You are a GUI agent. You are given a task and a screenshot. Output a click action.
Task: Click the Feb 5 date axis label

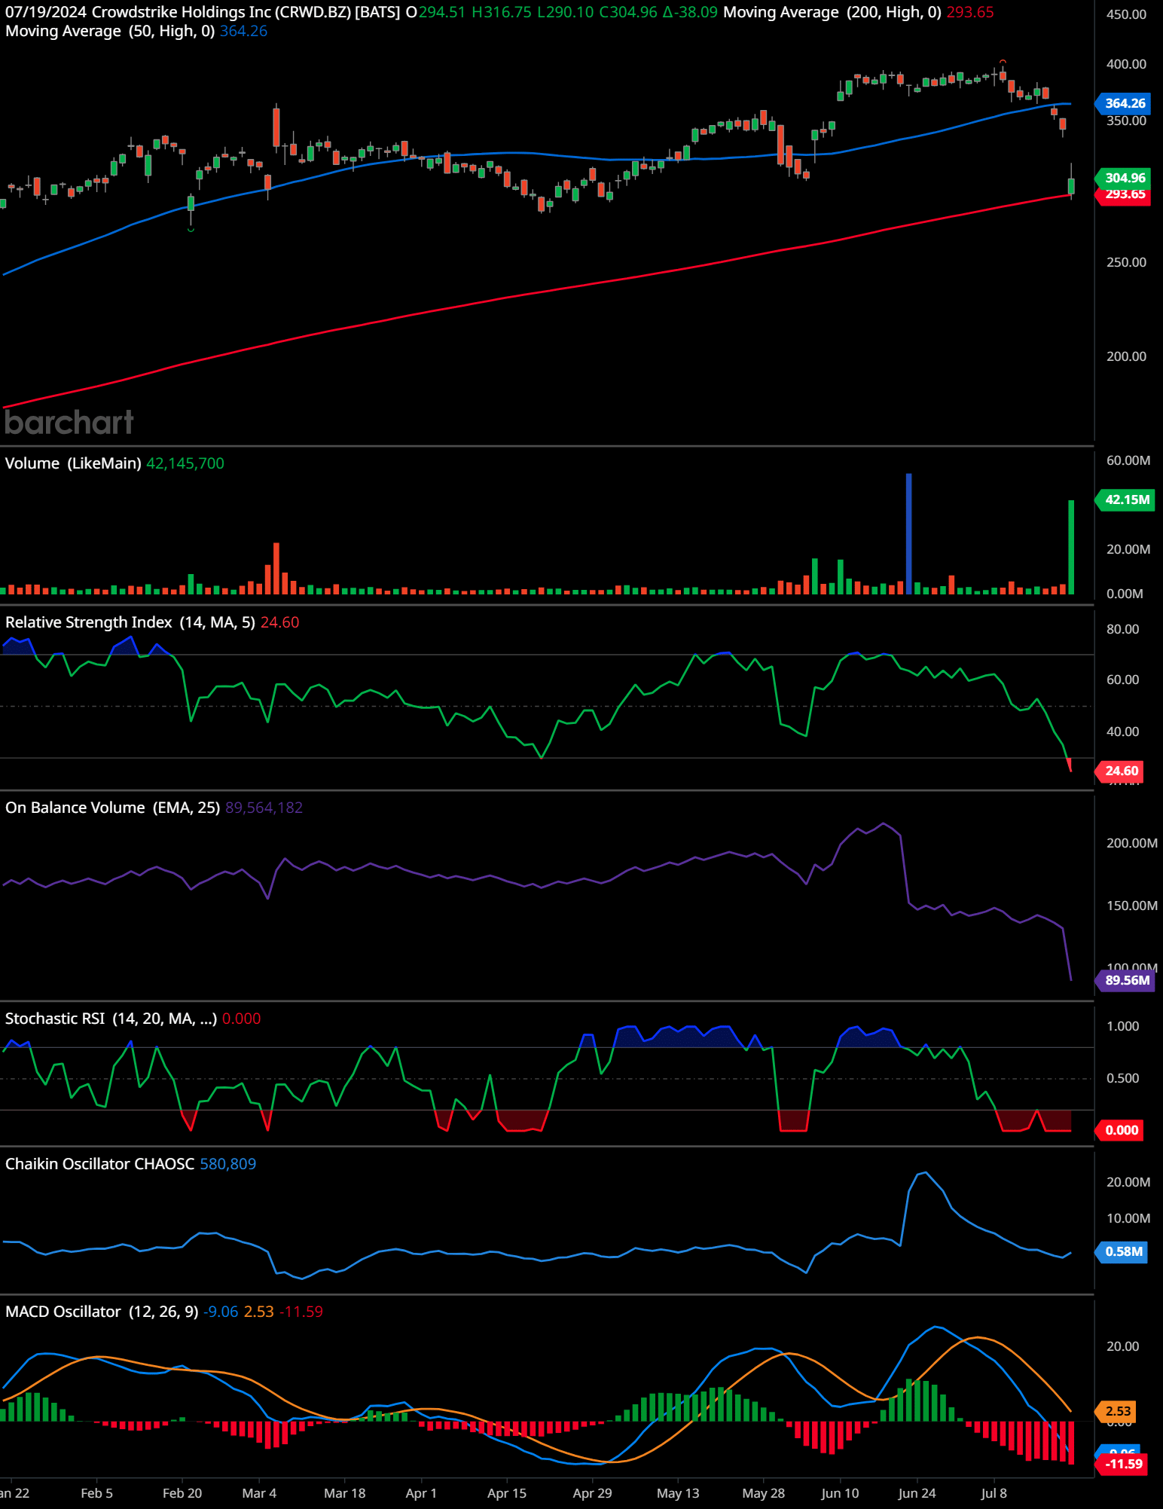tap(97, 1493)
